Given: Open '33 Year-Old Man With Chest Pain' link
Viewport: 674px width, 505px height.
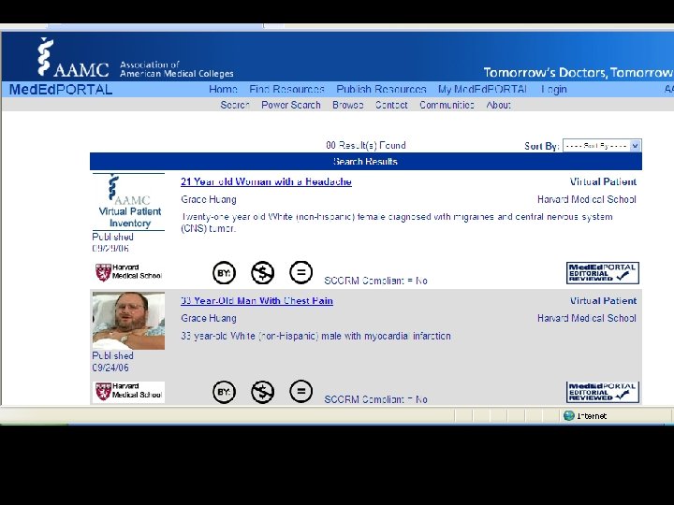Looking at the screenshot, I should (256, 300).
